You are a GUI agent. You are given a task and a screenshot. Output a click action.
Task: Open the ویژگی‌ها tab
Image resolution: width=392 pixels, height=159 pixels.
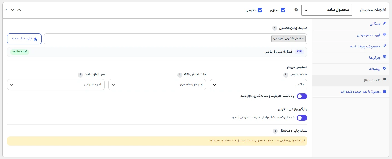coord(350,58)
